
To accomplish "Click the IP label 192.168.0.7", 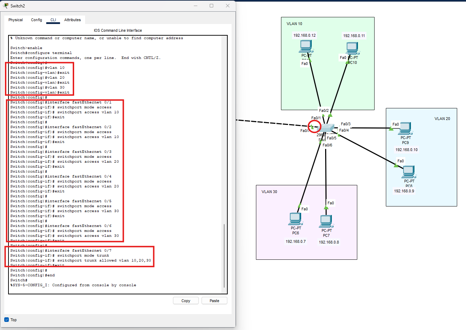I will pyautogui.click(x=296, y=241).
